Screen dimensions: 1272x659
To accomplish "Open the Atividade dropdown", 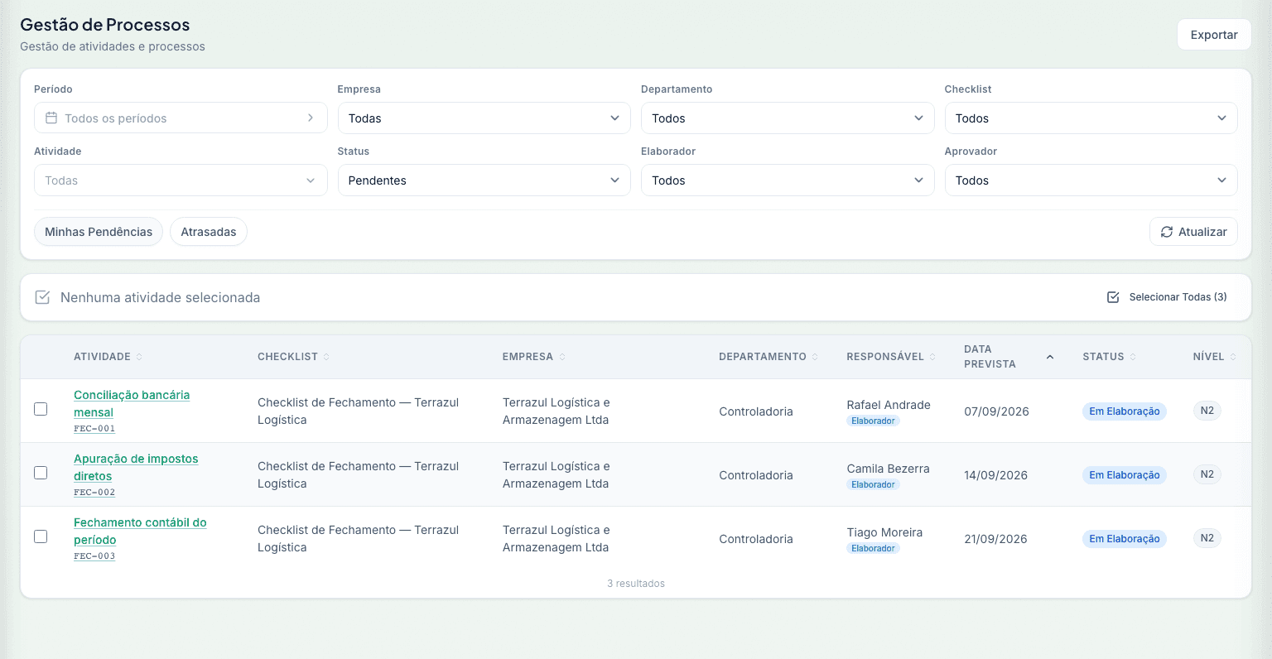I will tap(181, 180).
